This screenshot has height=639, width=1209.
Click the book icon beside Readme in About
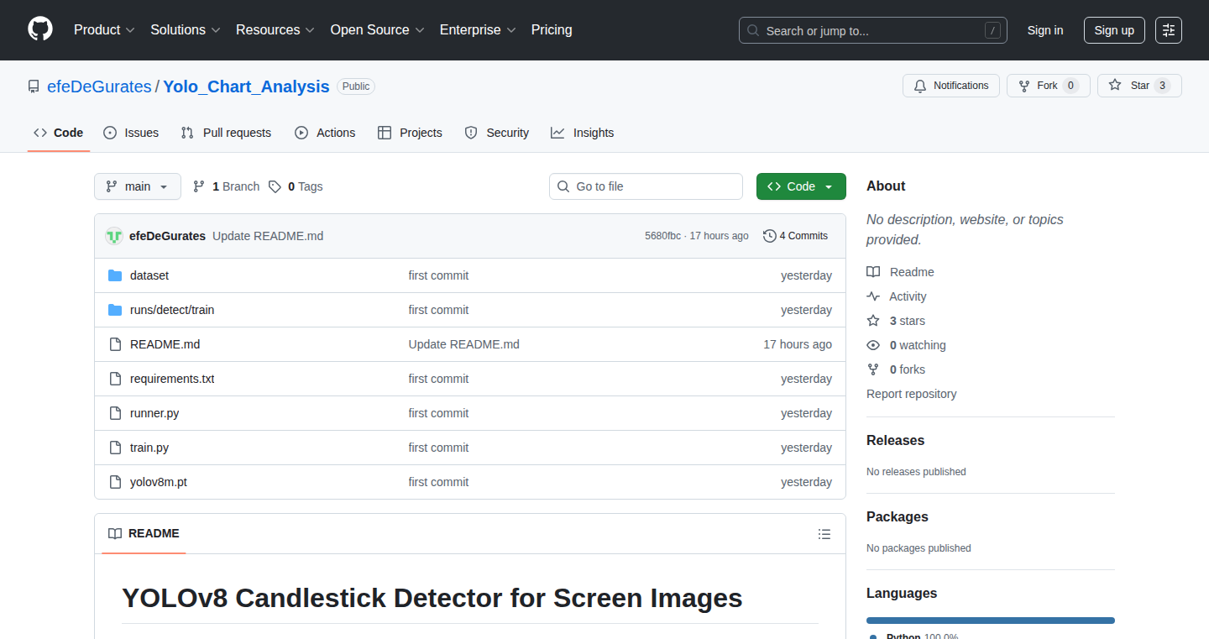pos(873,272)
